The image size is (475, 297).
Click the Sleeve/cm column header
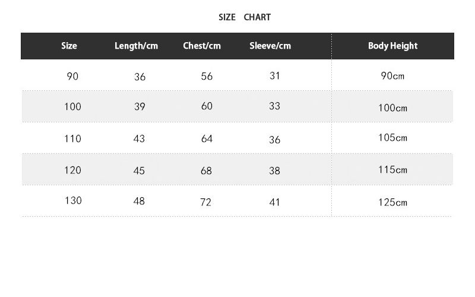(270, 46)
